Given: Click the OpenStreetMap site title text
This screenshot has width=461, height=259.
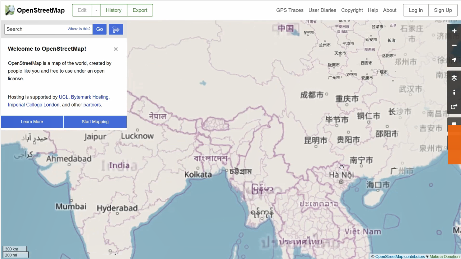Looking at the screenshot, I should coord(41,10).
